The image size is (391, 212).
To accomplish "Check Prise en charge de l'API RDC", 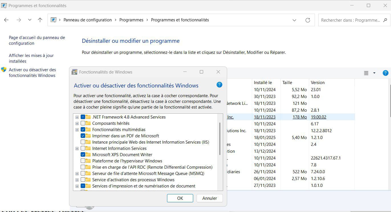I will 83,167.
